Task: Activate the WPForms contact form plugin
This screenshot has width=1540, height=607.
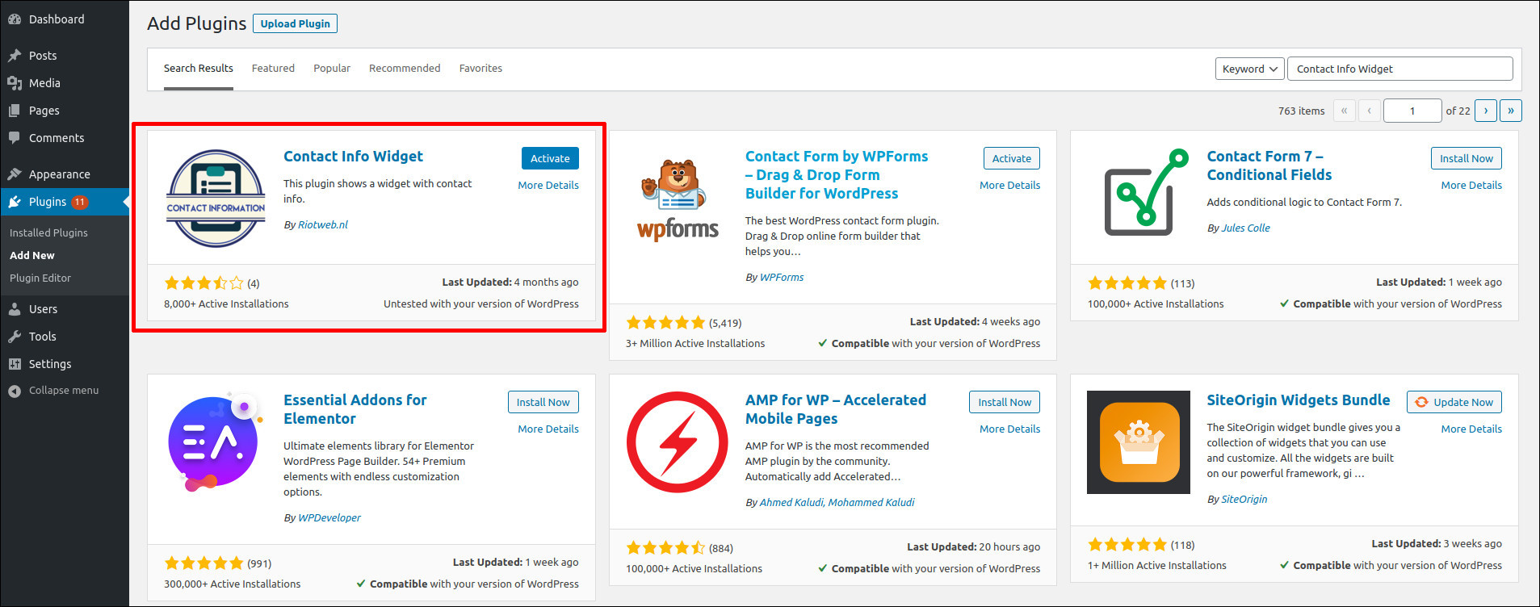Action: (x=1012, y=158)
